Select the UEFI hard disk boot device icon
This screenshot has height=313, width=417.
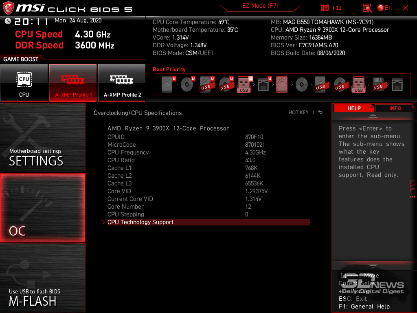168,84
